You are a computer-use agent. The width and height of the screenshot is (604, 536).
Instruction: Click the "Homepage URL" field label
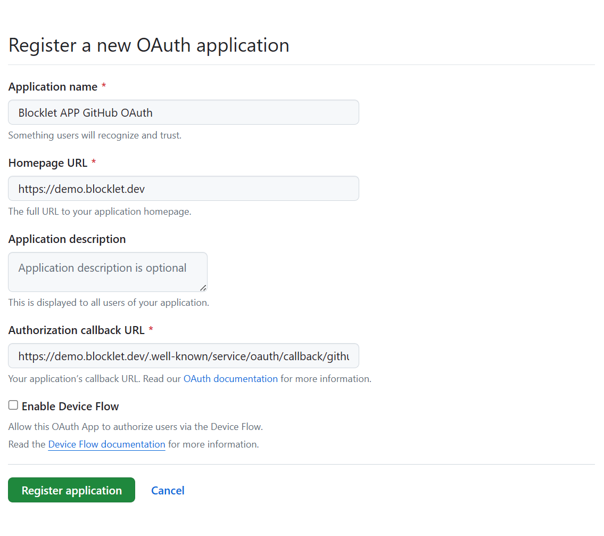pyautogui.click(x=48, y=163)
